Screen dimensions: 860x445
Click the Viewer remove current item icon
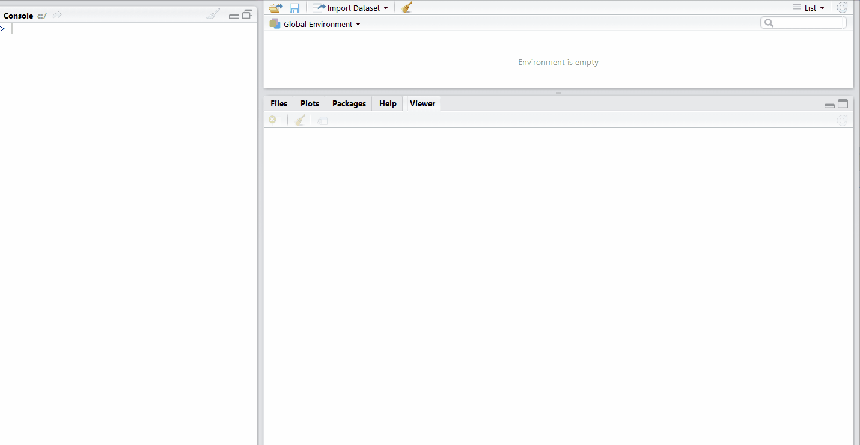coord(272,120)
